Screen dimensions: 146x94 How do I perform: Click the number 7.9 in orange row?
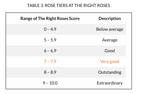(53, 61)
